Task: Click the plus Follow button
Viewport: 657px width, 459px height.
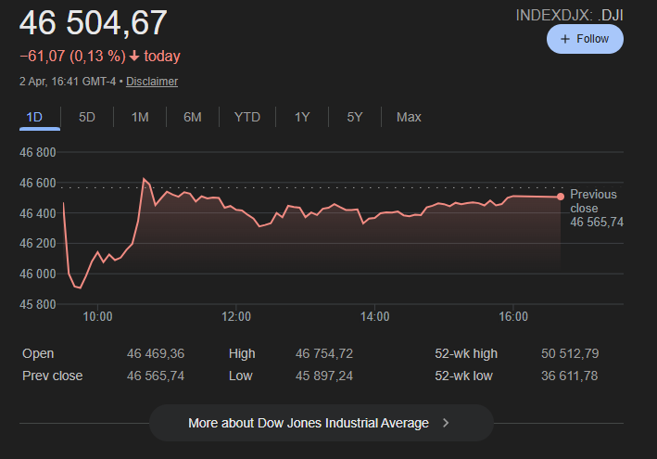Action: tap(585, 39)
